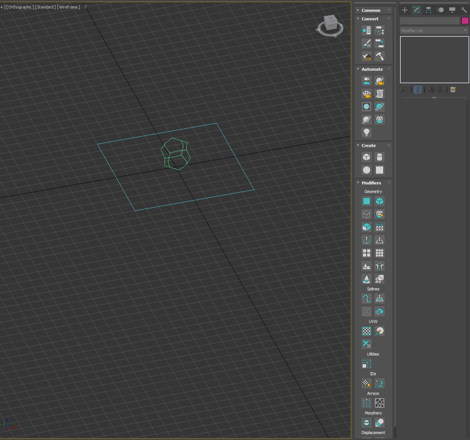
Task: Click the object name input field
Action: [x=430, y=21]
